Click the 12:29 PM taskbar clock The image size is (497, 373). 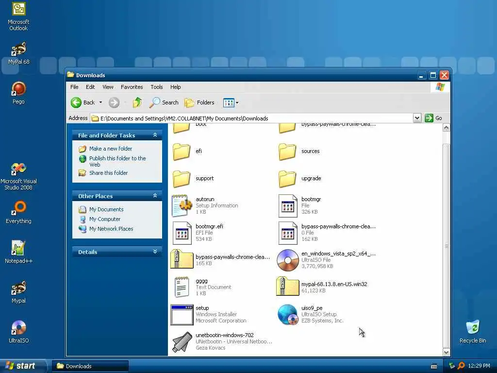(x=479, y=366)
